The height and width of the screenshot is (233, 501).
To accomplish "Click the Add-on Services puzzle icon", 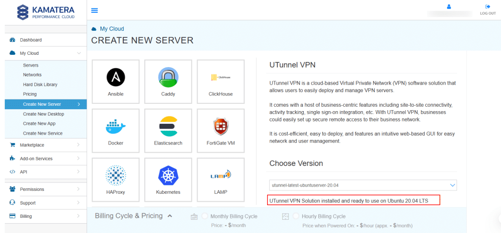I will tap(12, 158).
